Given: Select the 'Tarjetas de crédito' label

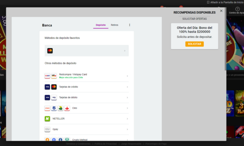Looking at the screenshot, I should click(68, 87).
